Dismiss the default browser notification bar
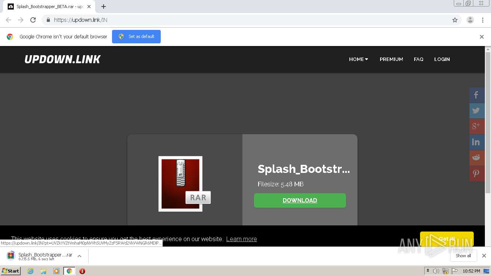The width and height of the screenshot is (491, 276). pos(482,37)
